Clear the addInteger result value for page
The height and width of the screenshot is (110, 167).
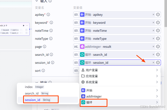(153, 46)
